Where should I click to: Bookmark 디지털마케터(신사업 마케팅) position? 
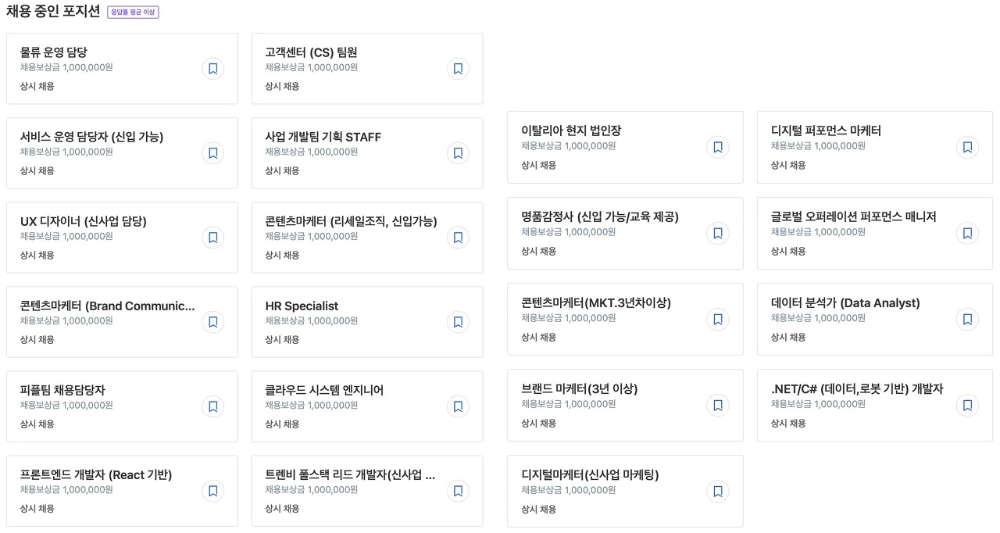click(717, 491)
